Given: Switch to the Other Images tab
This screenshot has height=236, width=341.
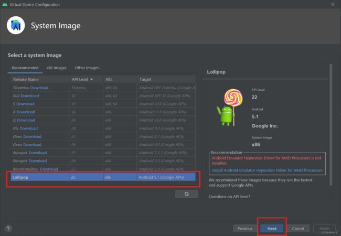Looking at the screenshot, I should [x=87, y=68].
